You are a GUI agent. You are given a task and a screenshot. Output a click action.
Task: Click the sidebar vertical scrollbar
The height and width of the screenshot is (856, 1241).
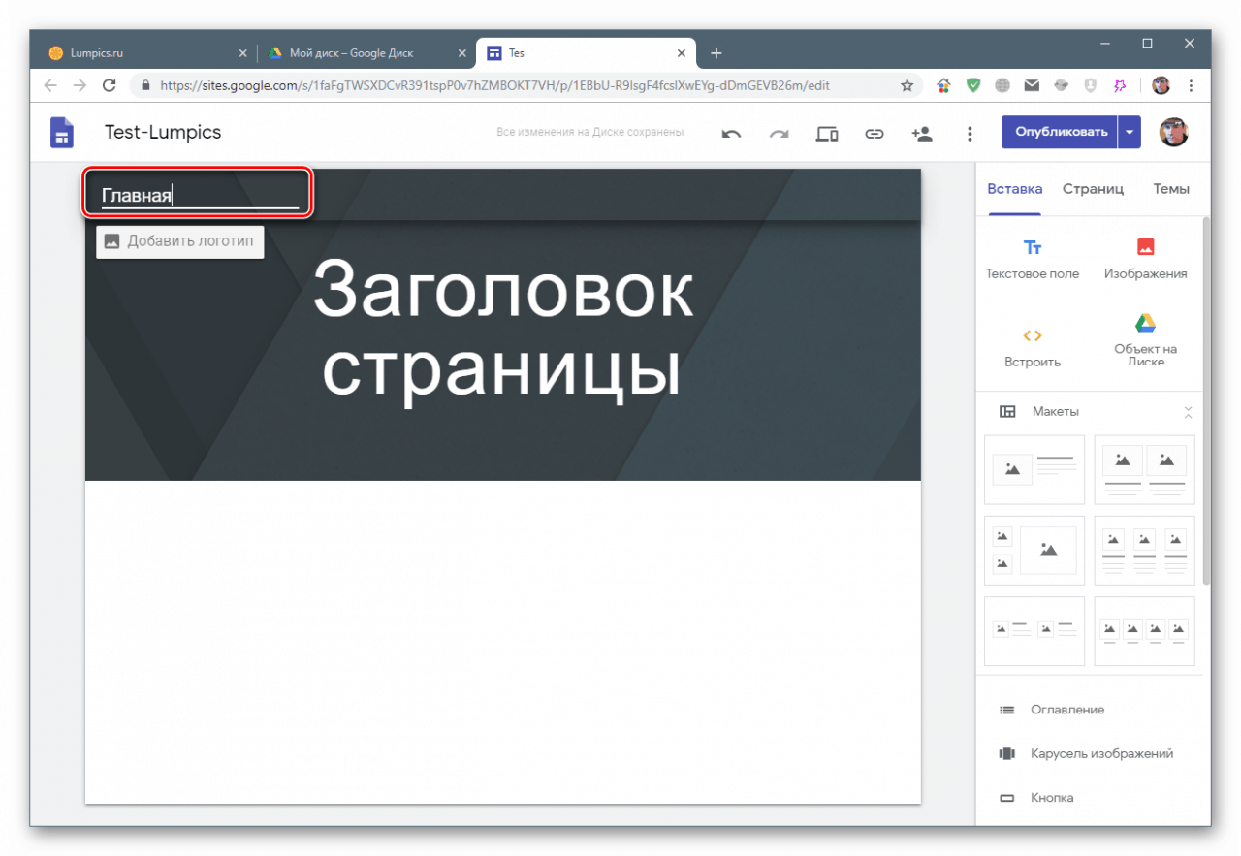[1206, 400]
